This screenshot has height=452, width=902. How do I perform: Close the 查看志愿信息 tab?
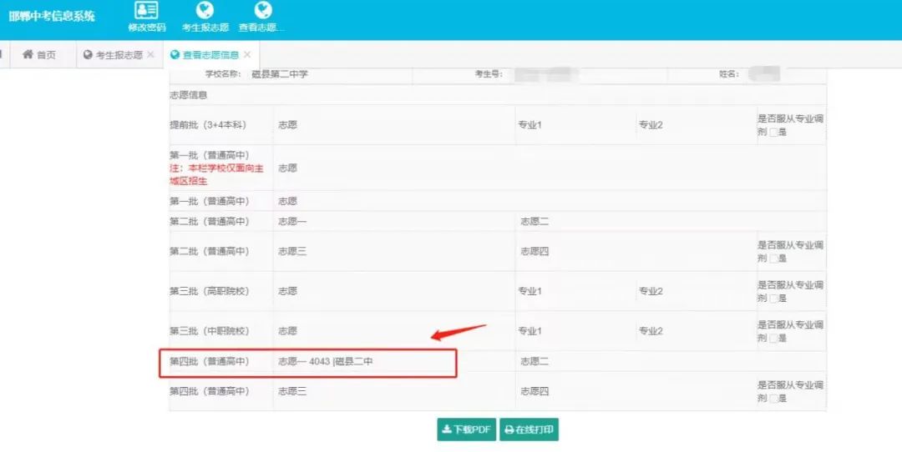pos(246,55)
